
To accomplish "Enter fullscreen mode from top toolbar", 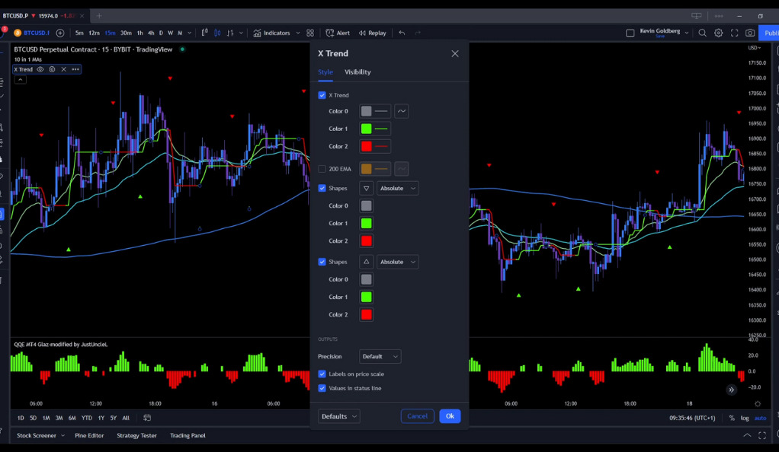I will pos(734,33).
